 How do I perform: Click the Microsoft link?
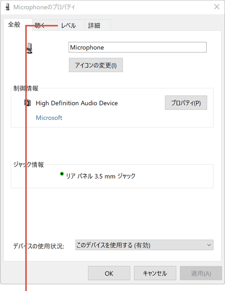coord(49,118)
